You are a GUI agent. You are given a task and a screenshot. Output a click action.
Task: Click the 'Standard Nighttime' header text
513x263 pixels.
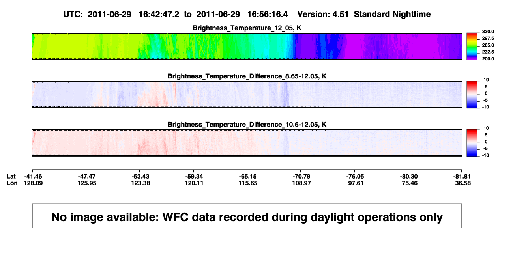pos(392,15)
